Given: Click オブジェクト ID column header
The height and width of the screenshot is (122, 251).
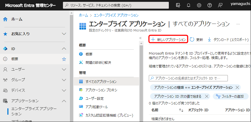Looking at the screenshot, I should pos(198,110).
